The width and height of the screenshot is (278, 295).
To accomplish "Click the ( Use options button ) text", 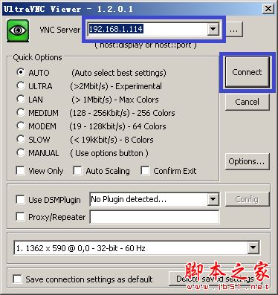I will pyautogui.click(x=109, y=153).
